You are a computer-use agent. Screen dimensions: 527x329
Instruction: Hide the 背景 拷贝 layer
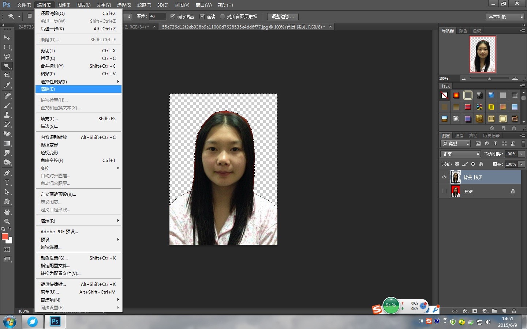pyautogui.click(x=444, y=177)
